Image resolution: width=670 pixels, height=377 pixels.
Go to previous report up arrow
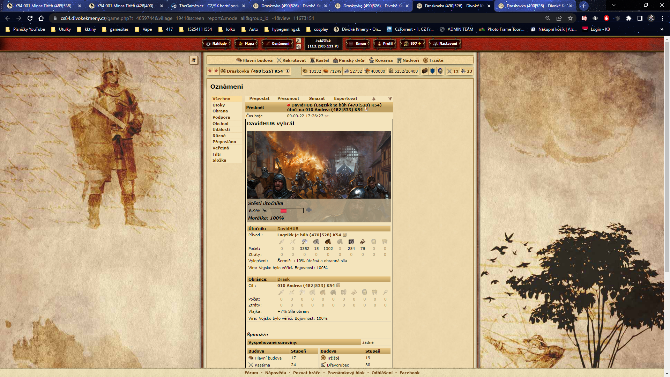pos(374,99)
